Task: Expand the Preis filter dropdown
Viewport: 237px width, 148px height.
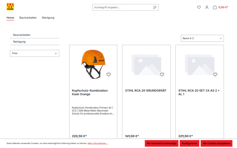Action: coord(34,53)
